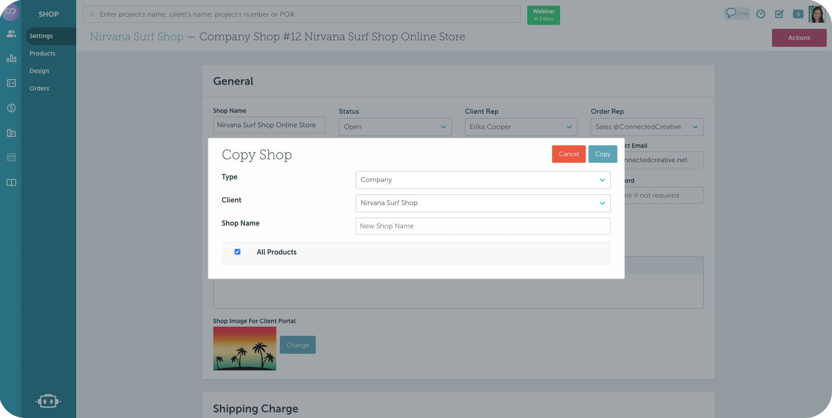Uncheck the All Products checkbox
The height and width of the screenshot is (418, 832).
(237, 251)
